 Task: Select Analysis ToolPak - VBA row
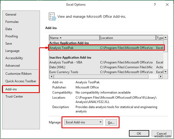(x=106, y=62)
